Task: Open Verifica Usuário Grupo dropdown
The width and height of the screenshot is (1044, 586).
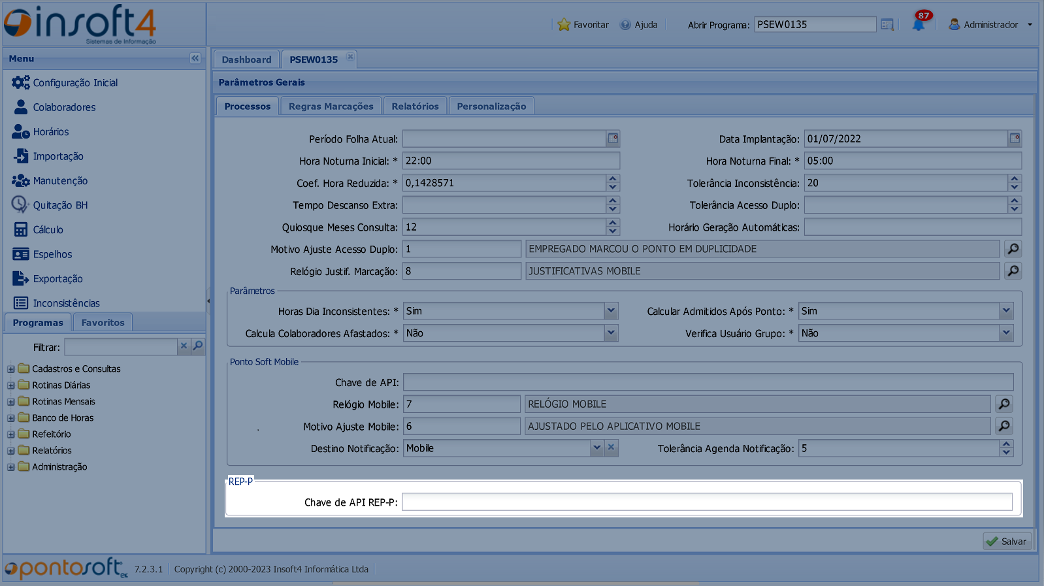Action: (1006, 333)
